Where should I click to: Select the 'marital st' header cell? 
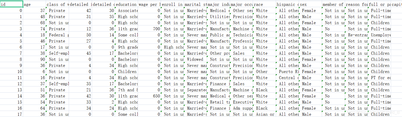(x=196, y=4)
